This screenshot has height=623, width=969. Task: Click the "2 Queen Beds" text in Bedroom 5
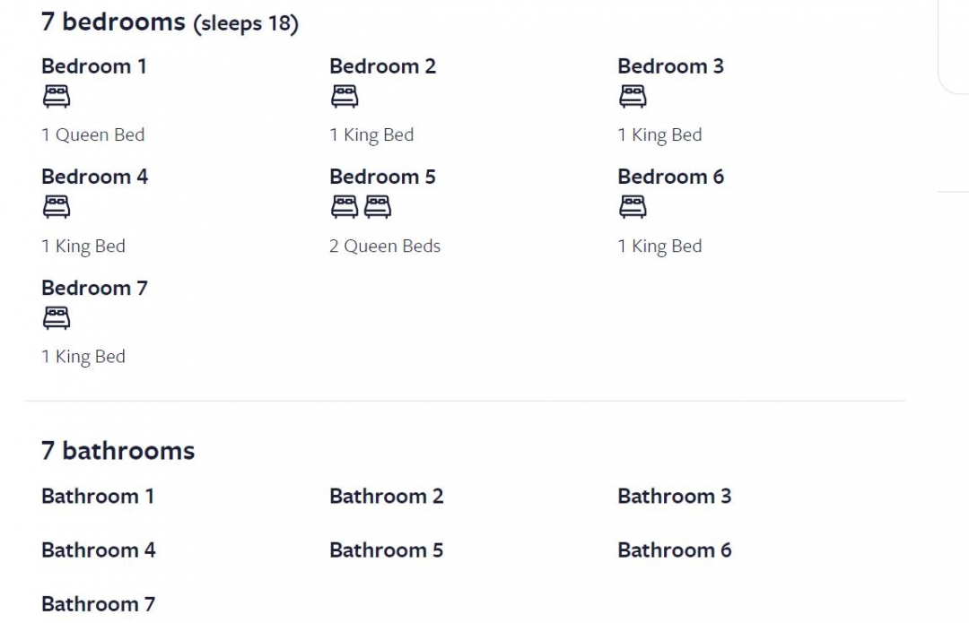point(385,247)
